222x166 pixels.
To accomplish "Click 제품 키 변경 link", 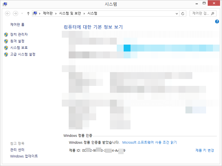I will pos(205,150).
